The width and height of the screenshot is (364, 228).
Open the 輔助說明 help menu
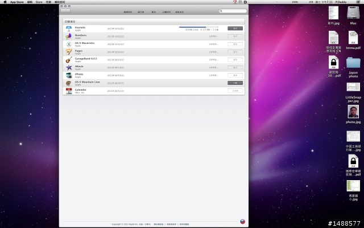(60, 2)
